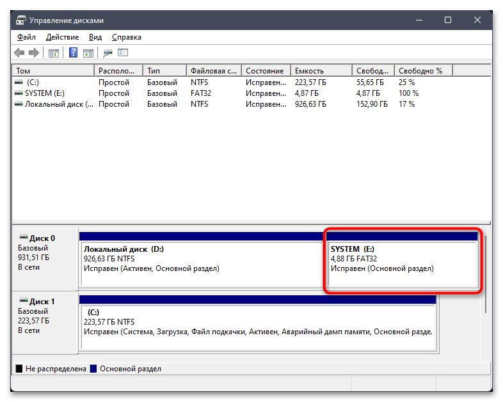The width and height of the screenshot is (503, 402).
Task: Select the Локальный диск volume row
Action: (x=251, y=104)
